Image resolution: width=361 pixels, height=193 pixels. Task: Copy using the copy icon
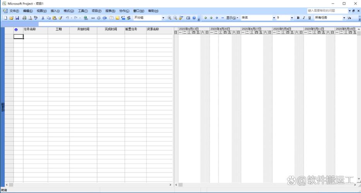pos(49,18)
